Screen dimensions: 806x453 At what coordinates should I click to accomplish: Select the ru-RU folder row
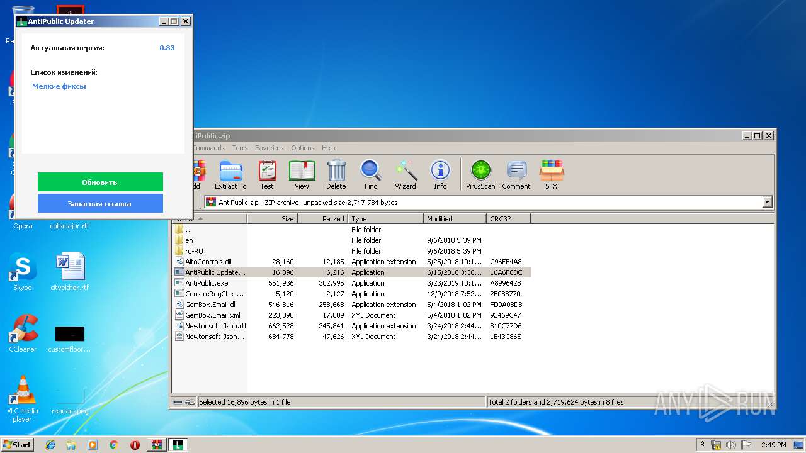click(x=351, y=251)
